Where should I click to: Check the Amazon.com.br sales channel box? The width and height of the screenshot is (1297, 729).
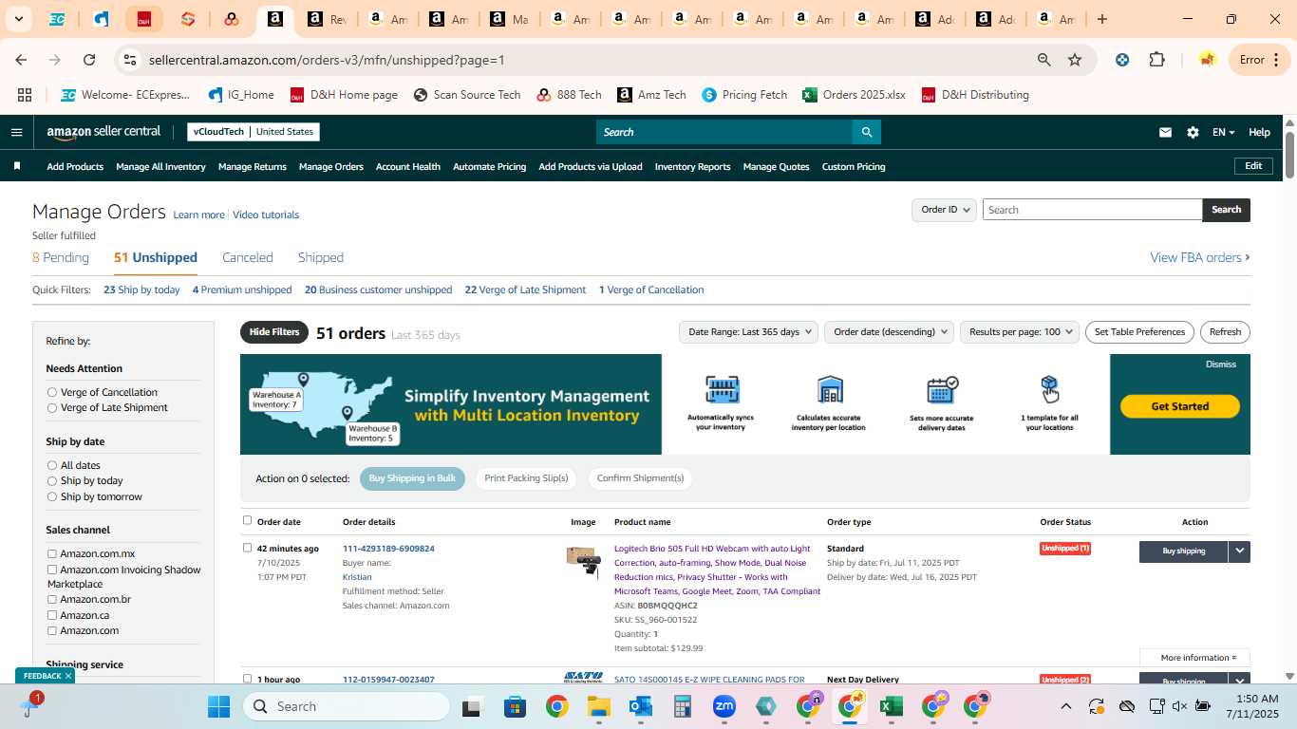(52, 599)
